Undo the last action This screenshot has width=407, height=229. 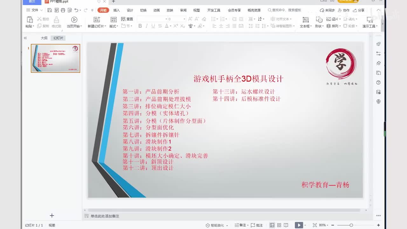click(76, 10)
